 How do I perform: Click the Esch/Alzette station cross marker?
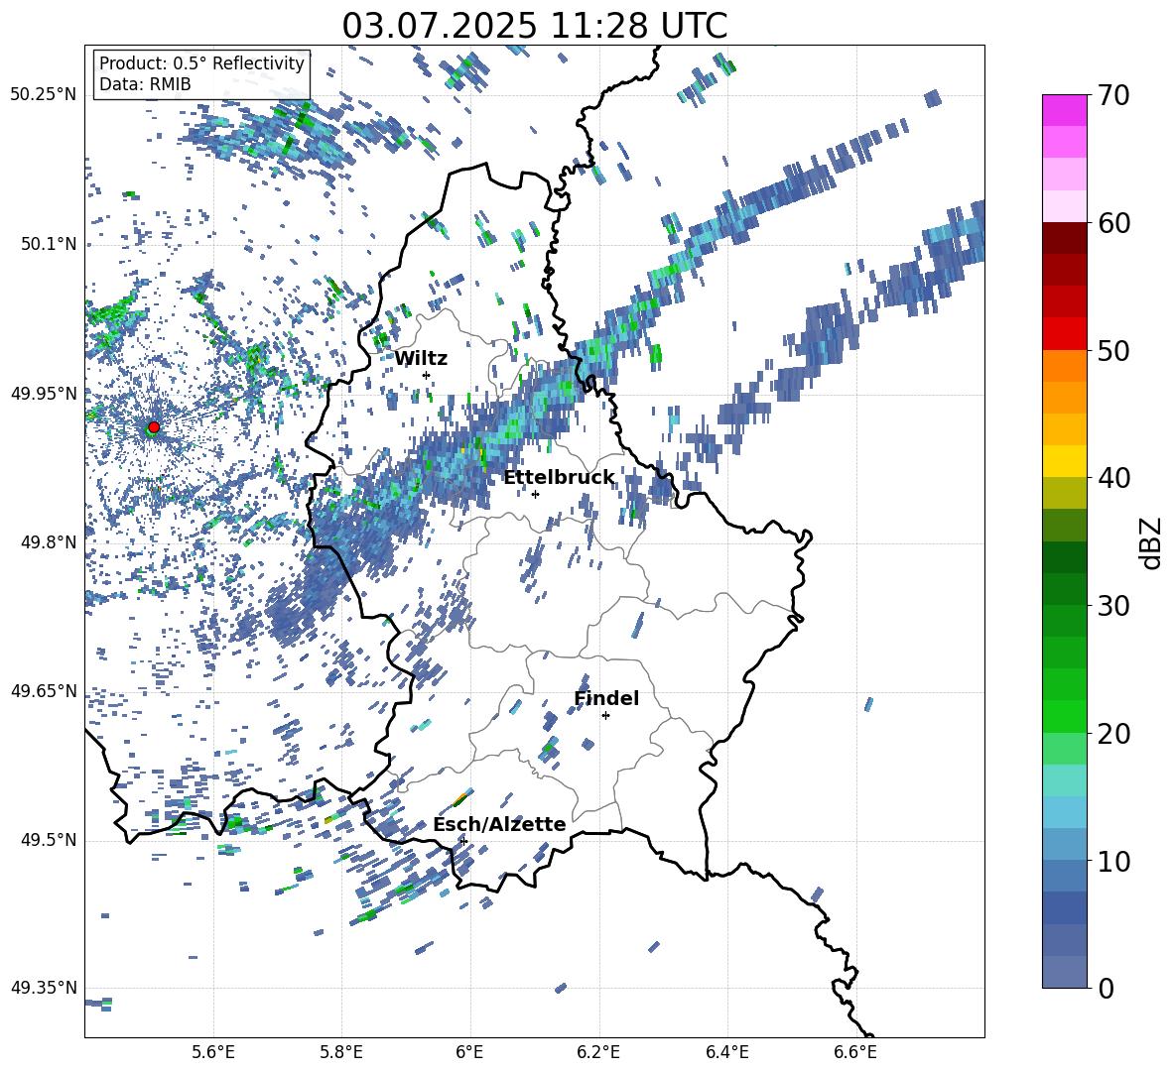click(x=463, y=841)
